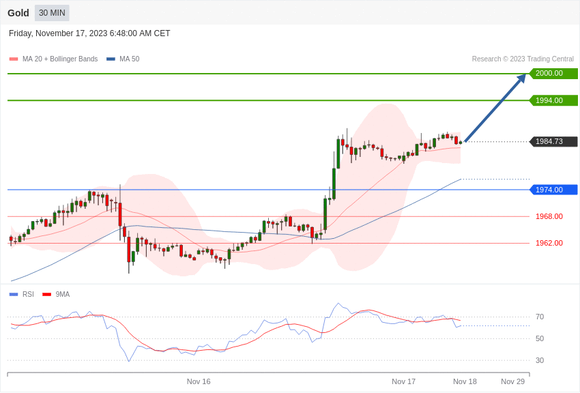Click the 1984.73 current price tag
The height and width of the screenshot is (393, 580).
point(553,141)
